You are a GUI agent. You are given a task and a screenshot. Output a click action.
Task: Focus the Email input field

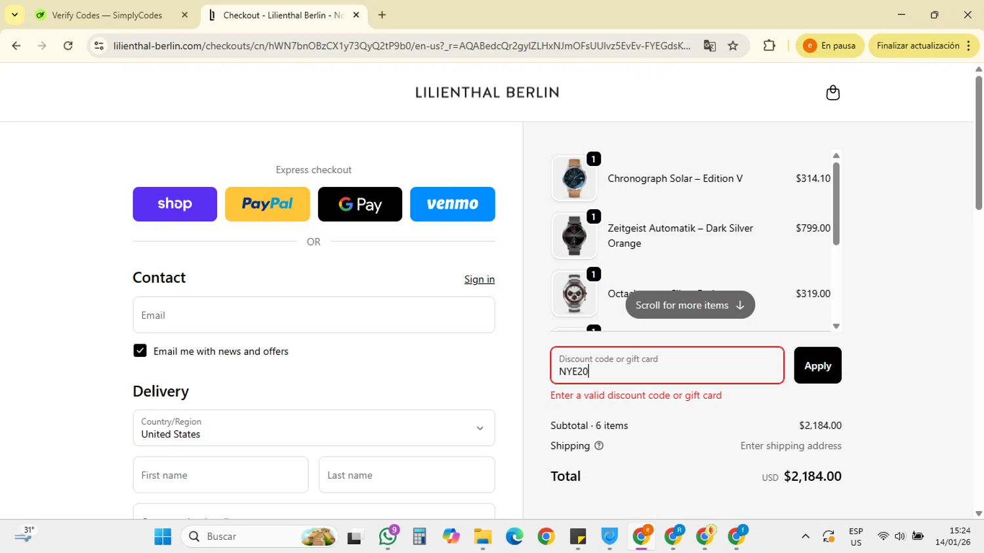coord(314,315)
